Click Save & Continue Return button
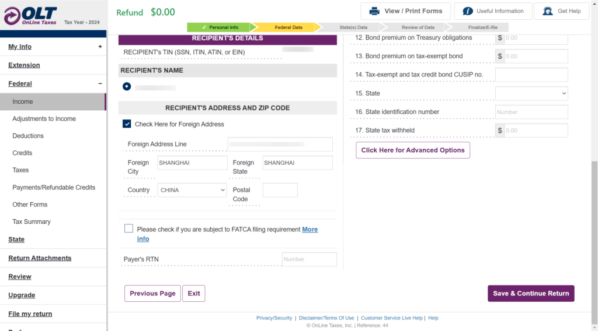 531,293
